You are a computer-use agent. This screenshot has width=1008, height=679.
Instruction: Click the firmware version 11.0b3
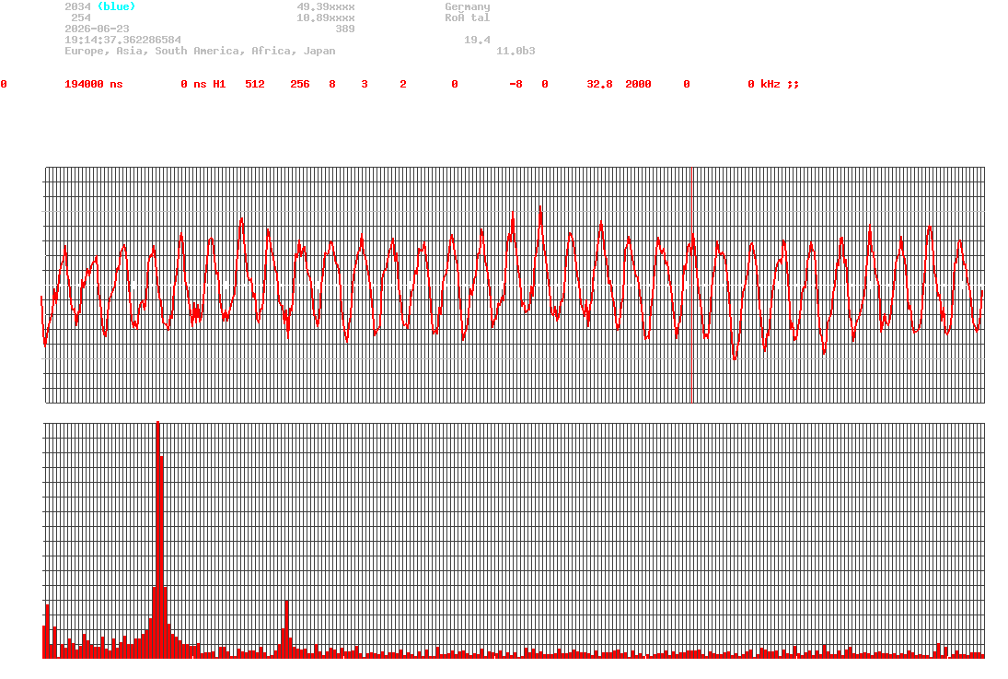click(x=516, y=50)
